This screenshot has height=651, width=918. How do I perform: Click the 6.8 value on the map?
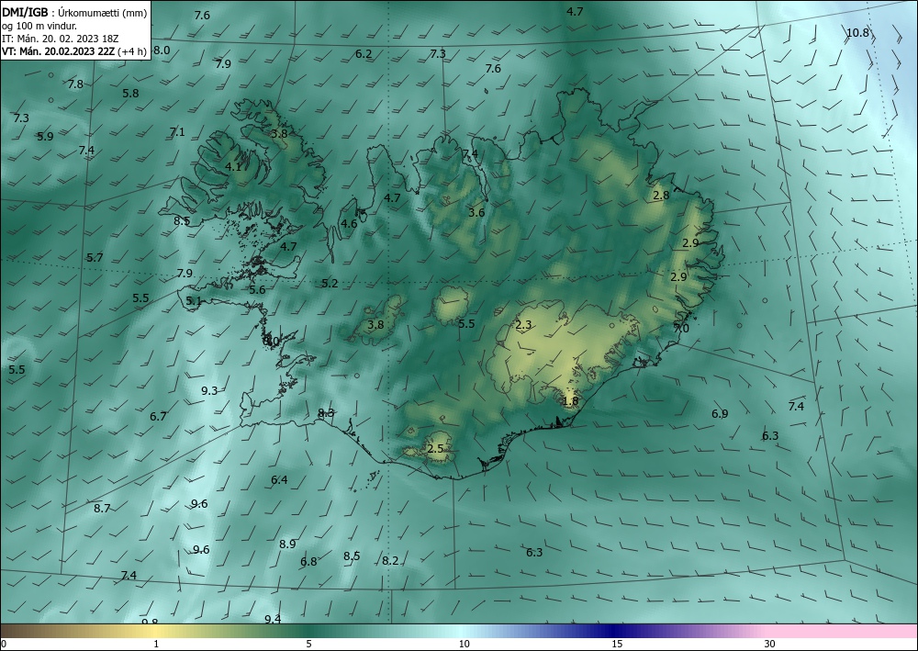pos(308,562)
